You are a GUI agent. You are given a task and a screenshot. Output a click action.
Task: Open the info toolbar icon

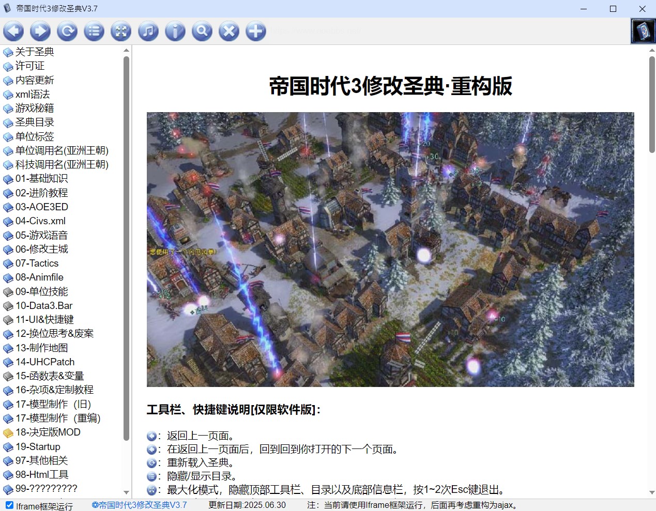click(x=175, y=32)
